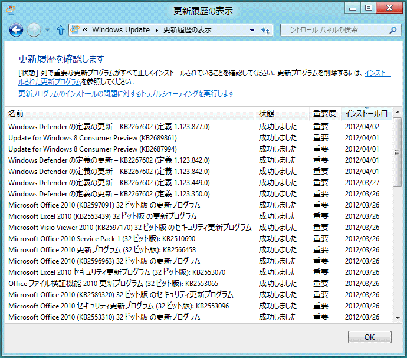Select Windows Defender definition 1.123.350.0 row

[198, 194]
